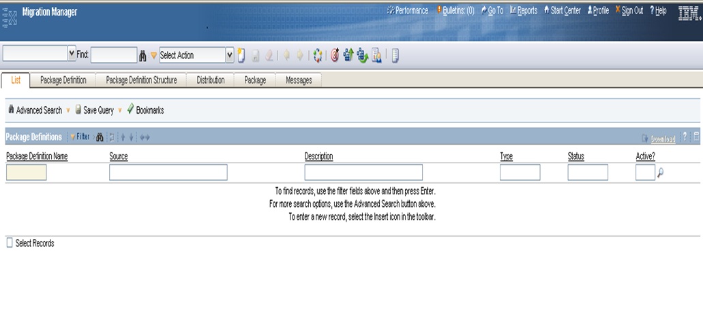The height and width of the screenshot is (313, 703).
Task: Click the clear filter icon in table header
Action: tap(112, 137)
